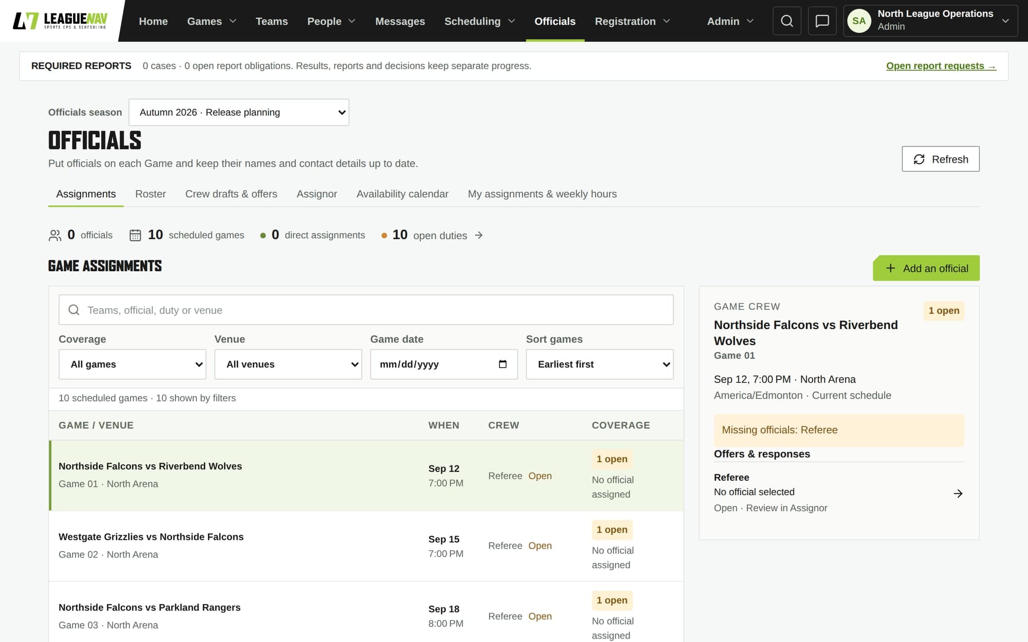Click the Open status for Sep 15 Referee
This screenshot has width=1028, height=642.
tap(540, 546)
